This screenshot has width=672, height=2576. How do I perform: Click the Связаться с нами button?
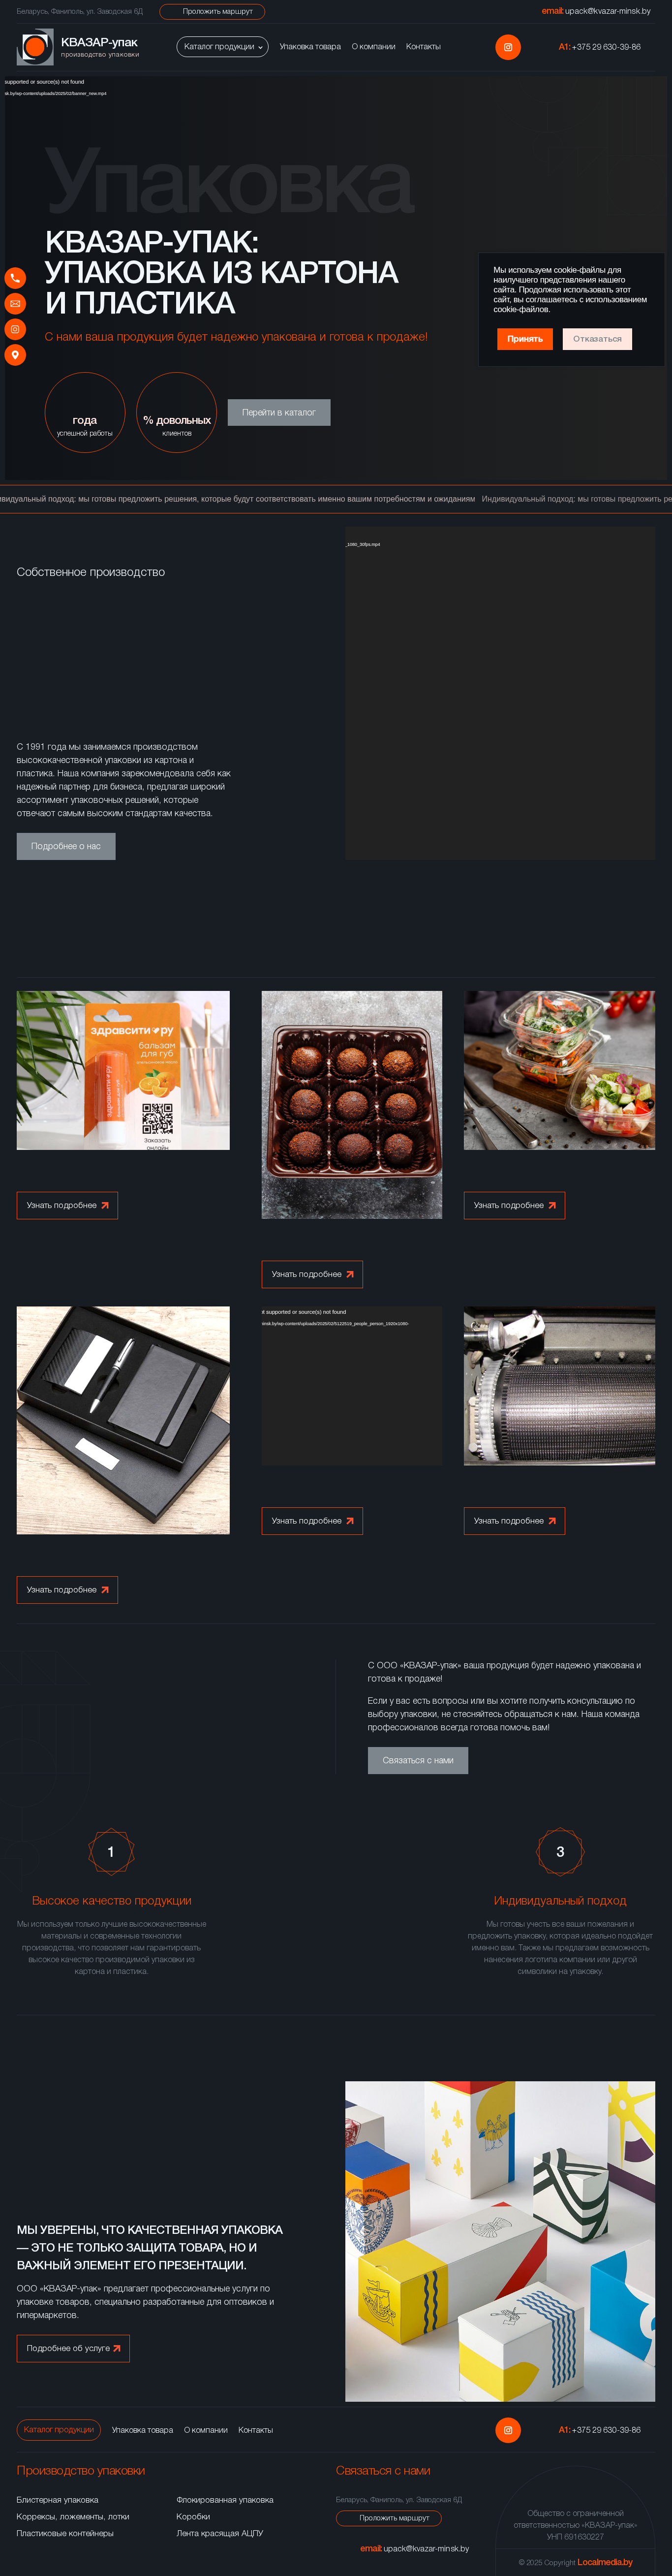pos(418,1760)
